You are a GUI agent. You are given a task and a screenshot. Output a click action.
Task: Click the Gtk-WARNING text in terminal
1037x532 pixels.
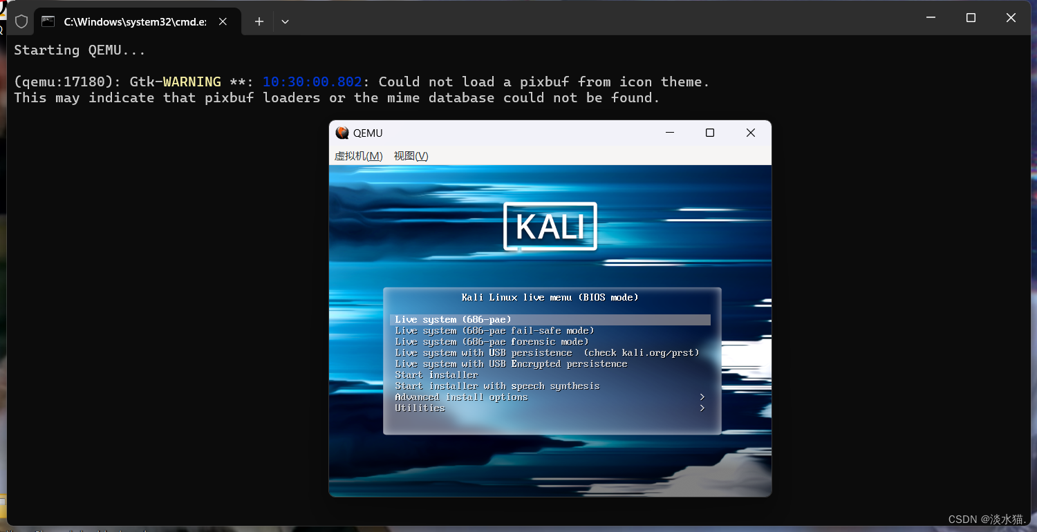(176, 82)
